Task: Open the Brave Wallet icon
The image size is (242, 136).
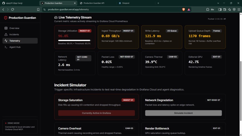Action: 225,10
